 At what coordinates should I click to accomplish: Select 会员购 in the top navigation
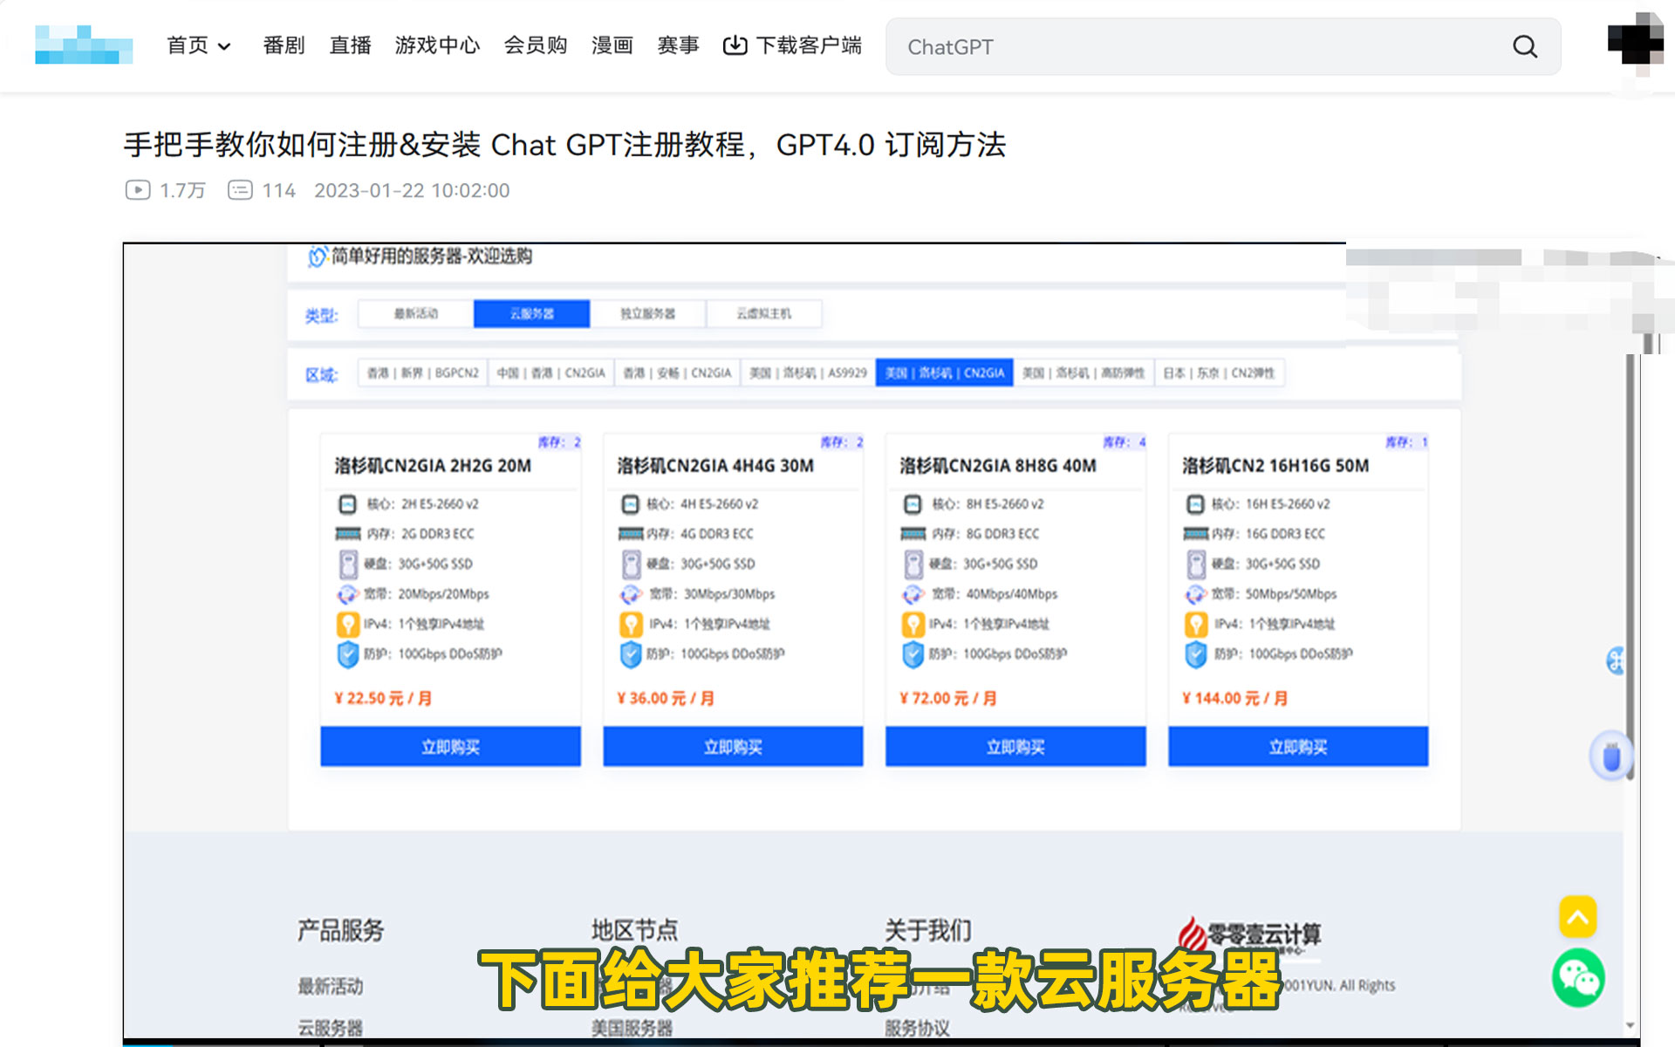[536, 45]
